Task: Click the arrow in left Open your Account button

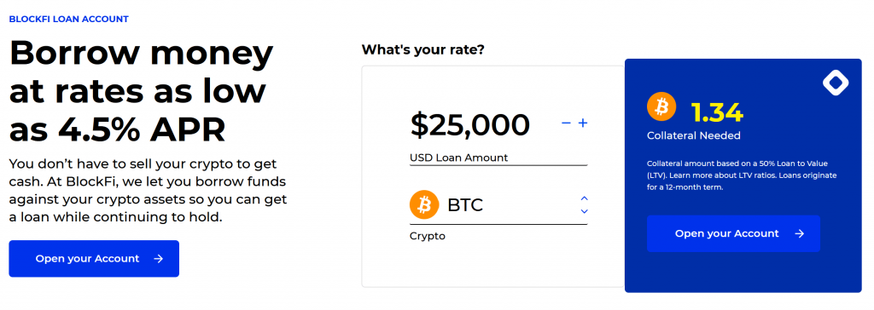Action: 158,259
